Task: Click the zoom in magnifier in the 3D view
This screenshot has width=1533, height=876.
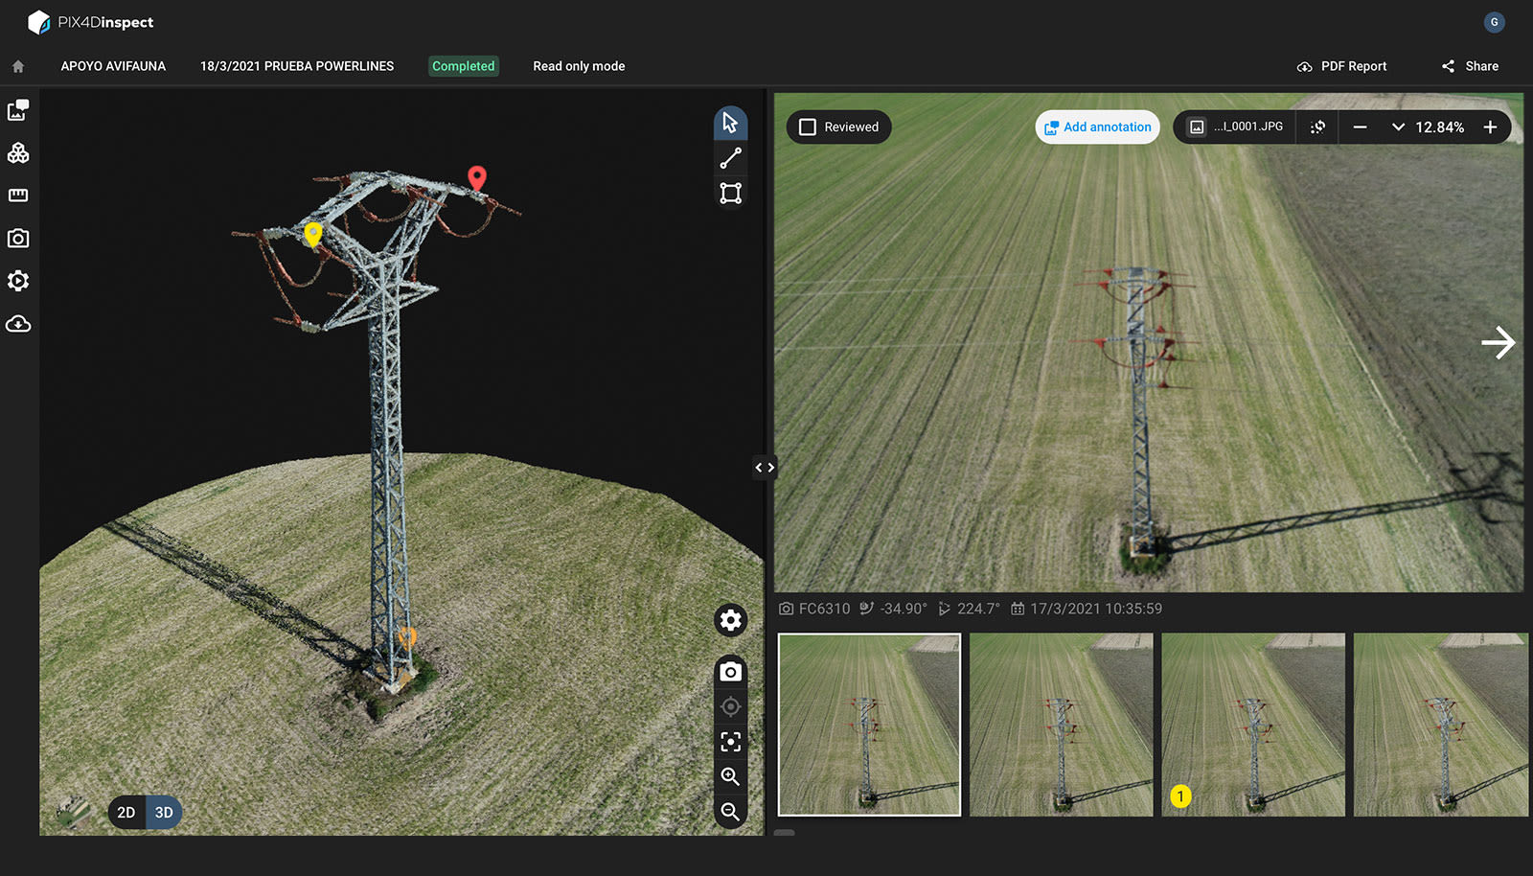Action: tap(730, 776)
